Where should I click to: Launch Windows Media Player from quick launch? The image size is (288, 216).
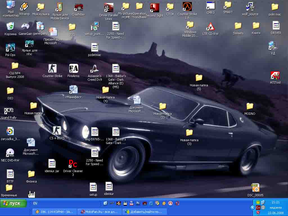coord(157,203)
